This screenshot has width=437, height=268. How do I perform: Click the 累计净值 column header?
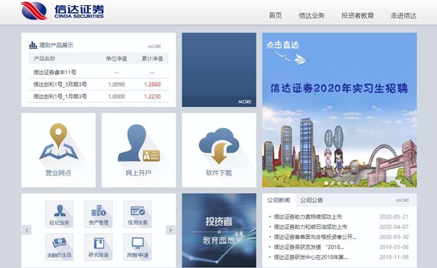(x=152, y=58)
